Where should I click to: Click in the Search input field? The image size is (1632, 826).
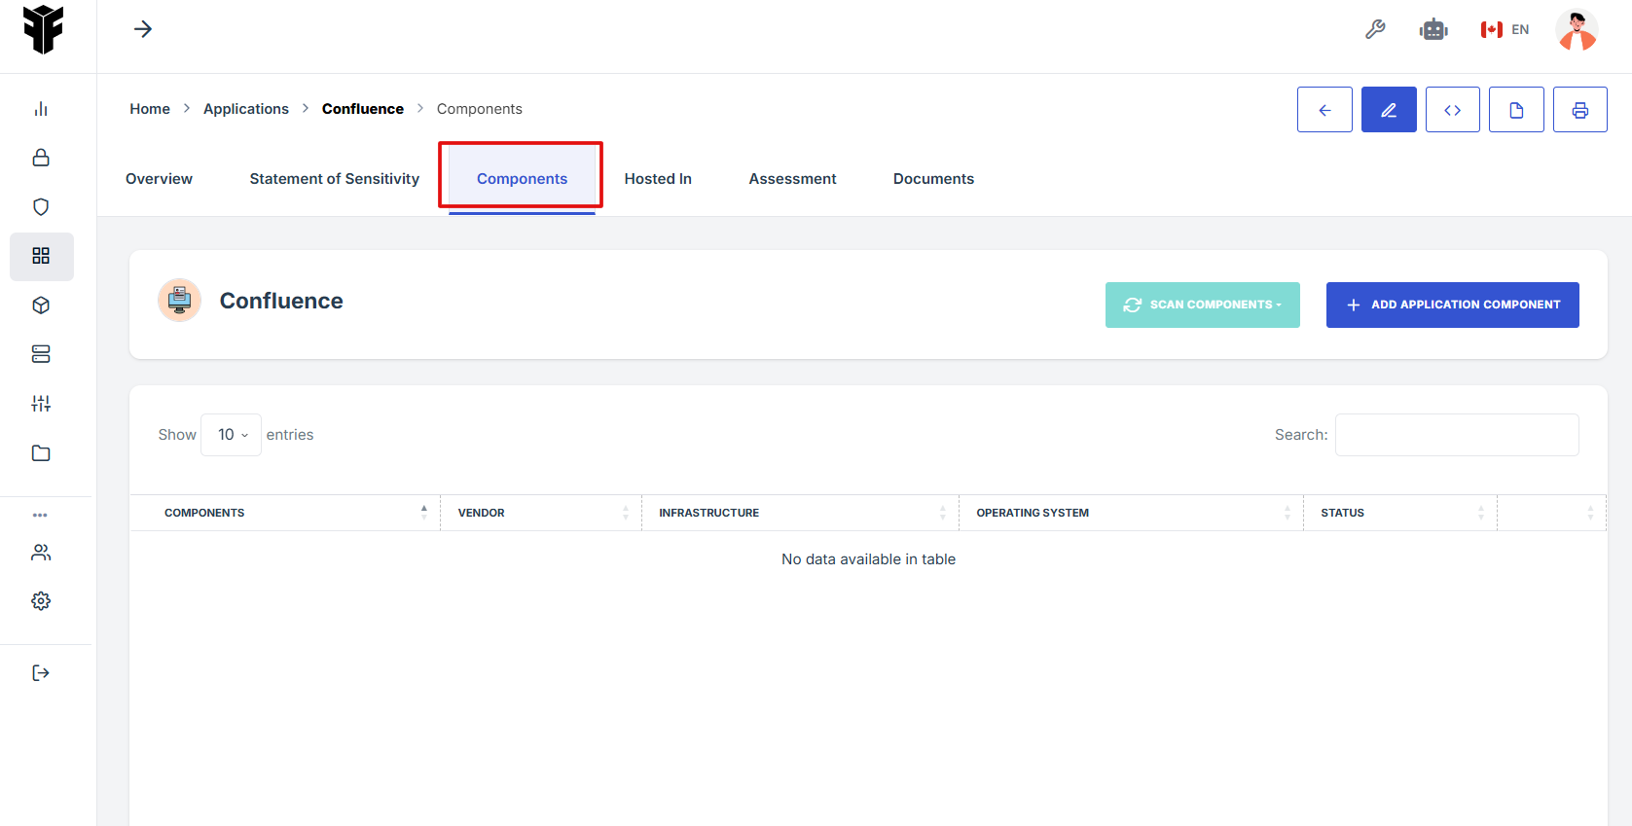[x=1456, y=435]
